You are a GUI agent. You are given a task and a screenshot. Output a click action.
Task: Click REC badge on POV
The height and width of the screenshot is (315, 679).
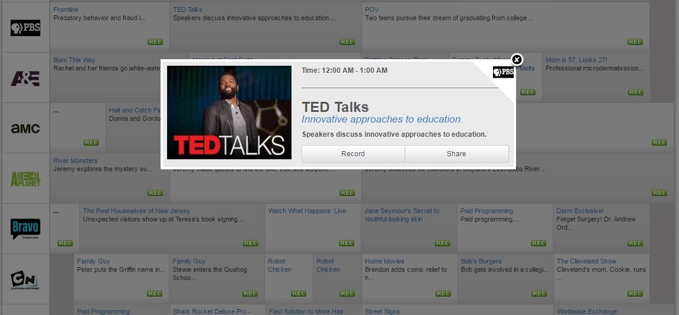coord(635,42)
